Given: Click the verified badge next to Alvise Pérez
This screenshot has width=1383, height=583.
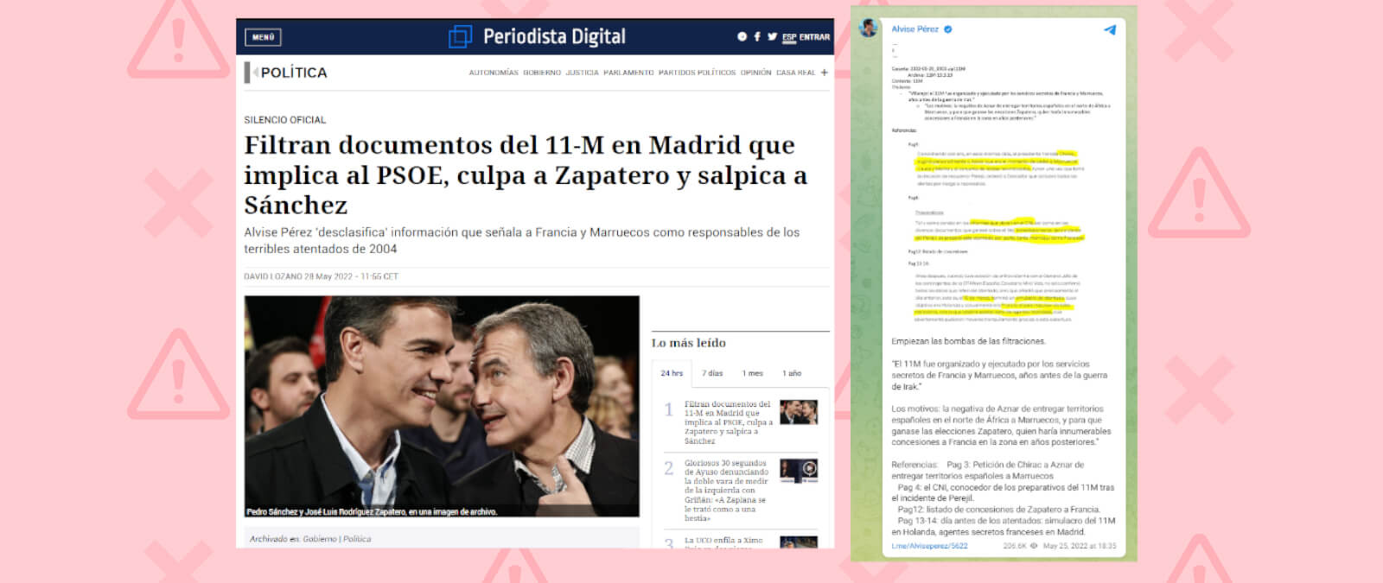Looking at the screenshot, I should click(948, 29).
